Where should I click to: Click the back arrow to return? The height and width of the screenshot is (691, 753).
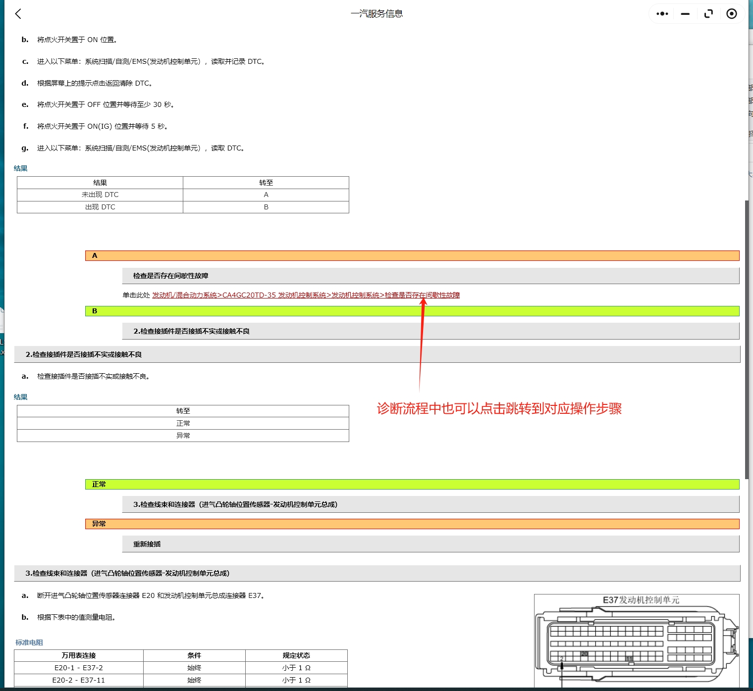18,14
